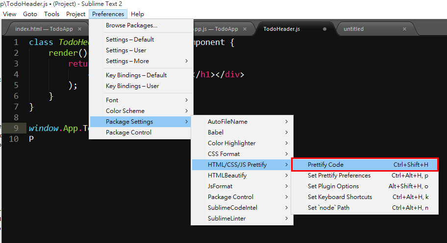Run Prettify Code command
Screen dimensions: 447x243
pyautogui.click(x=365, y=165)
